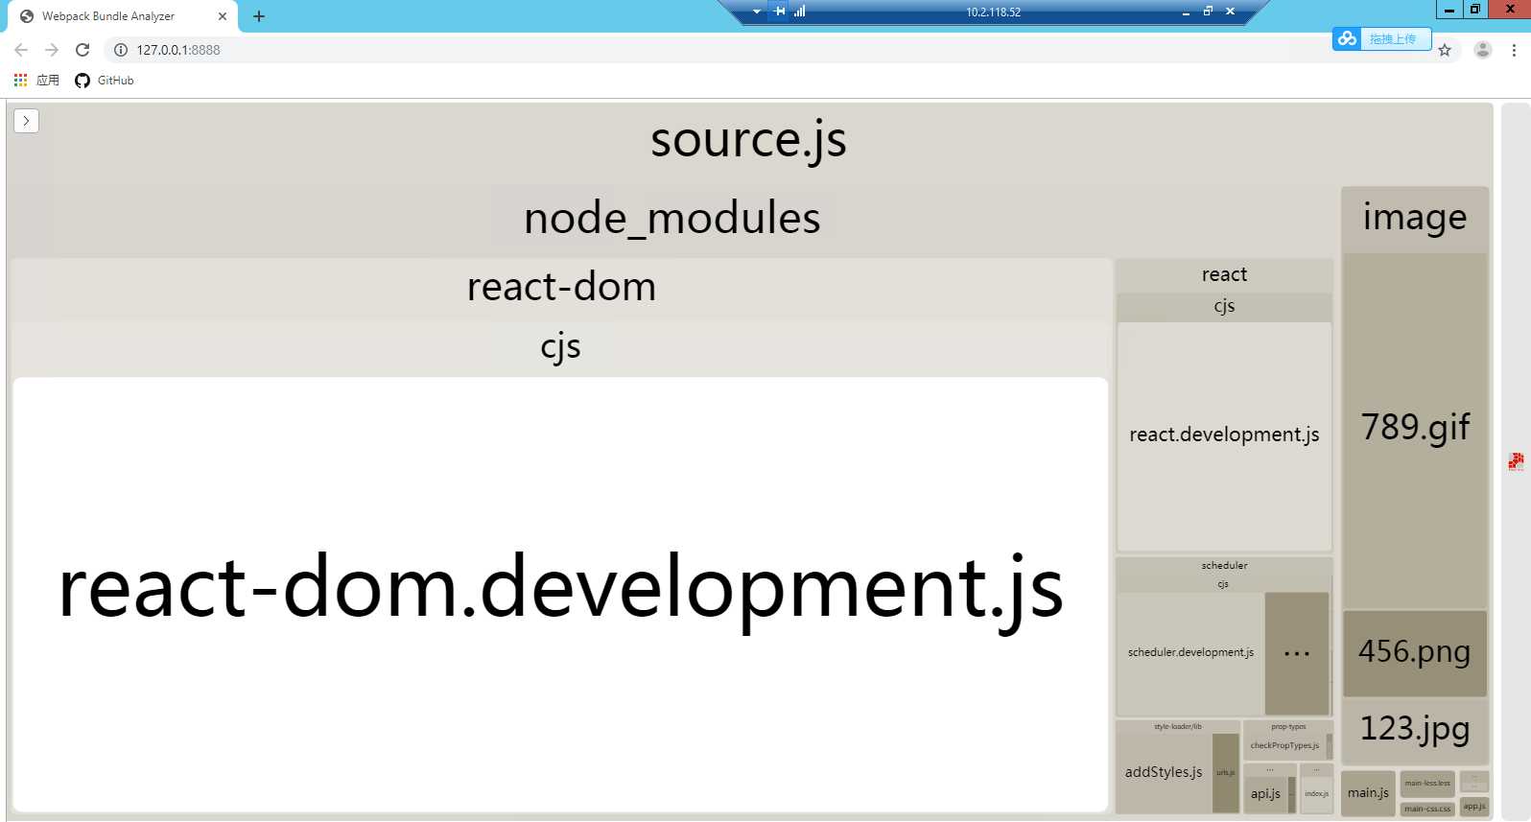Image resolution: width=1531 pixels, height=822 pixels.
Task: Select the scheduler package header
Action: click(x=1224, y=566)
